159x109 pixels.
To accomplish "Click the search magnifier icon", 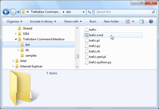I will [x=153, y=12].
